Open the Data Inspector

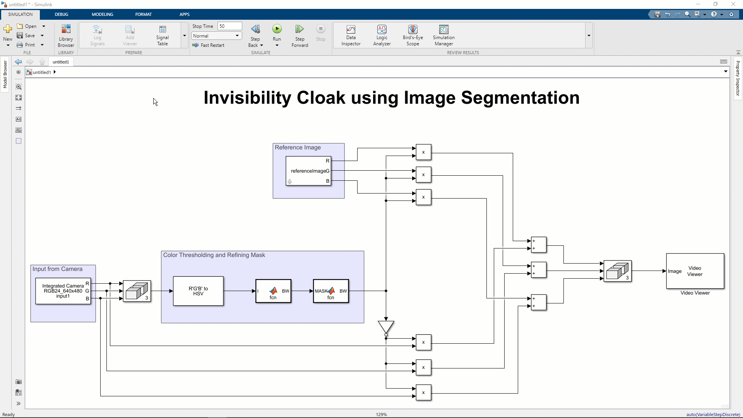(x=351, y=35)
